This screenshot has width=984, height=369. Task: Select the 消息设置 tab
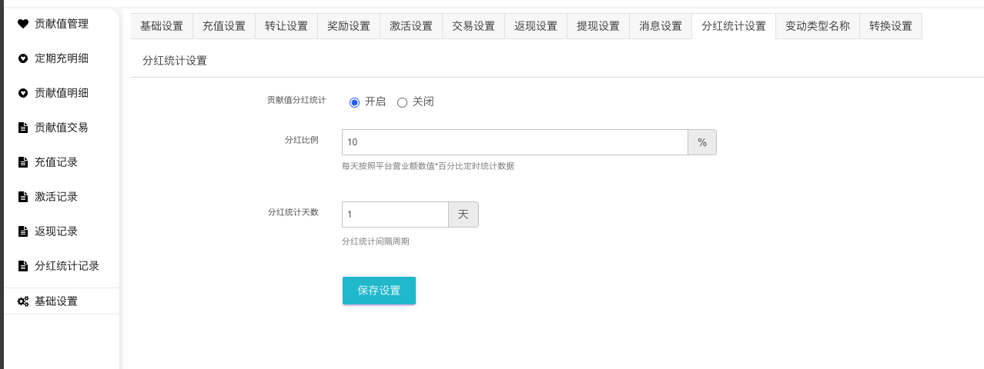(661, 26)
